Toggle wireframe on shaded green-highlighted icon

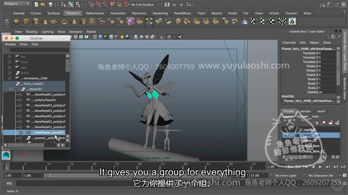106,37
